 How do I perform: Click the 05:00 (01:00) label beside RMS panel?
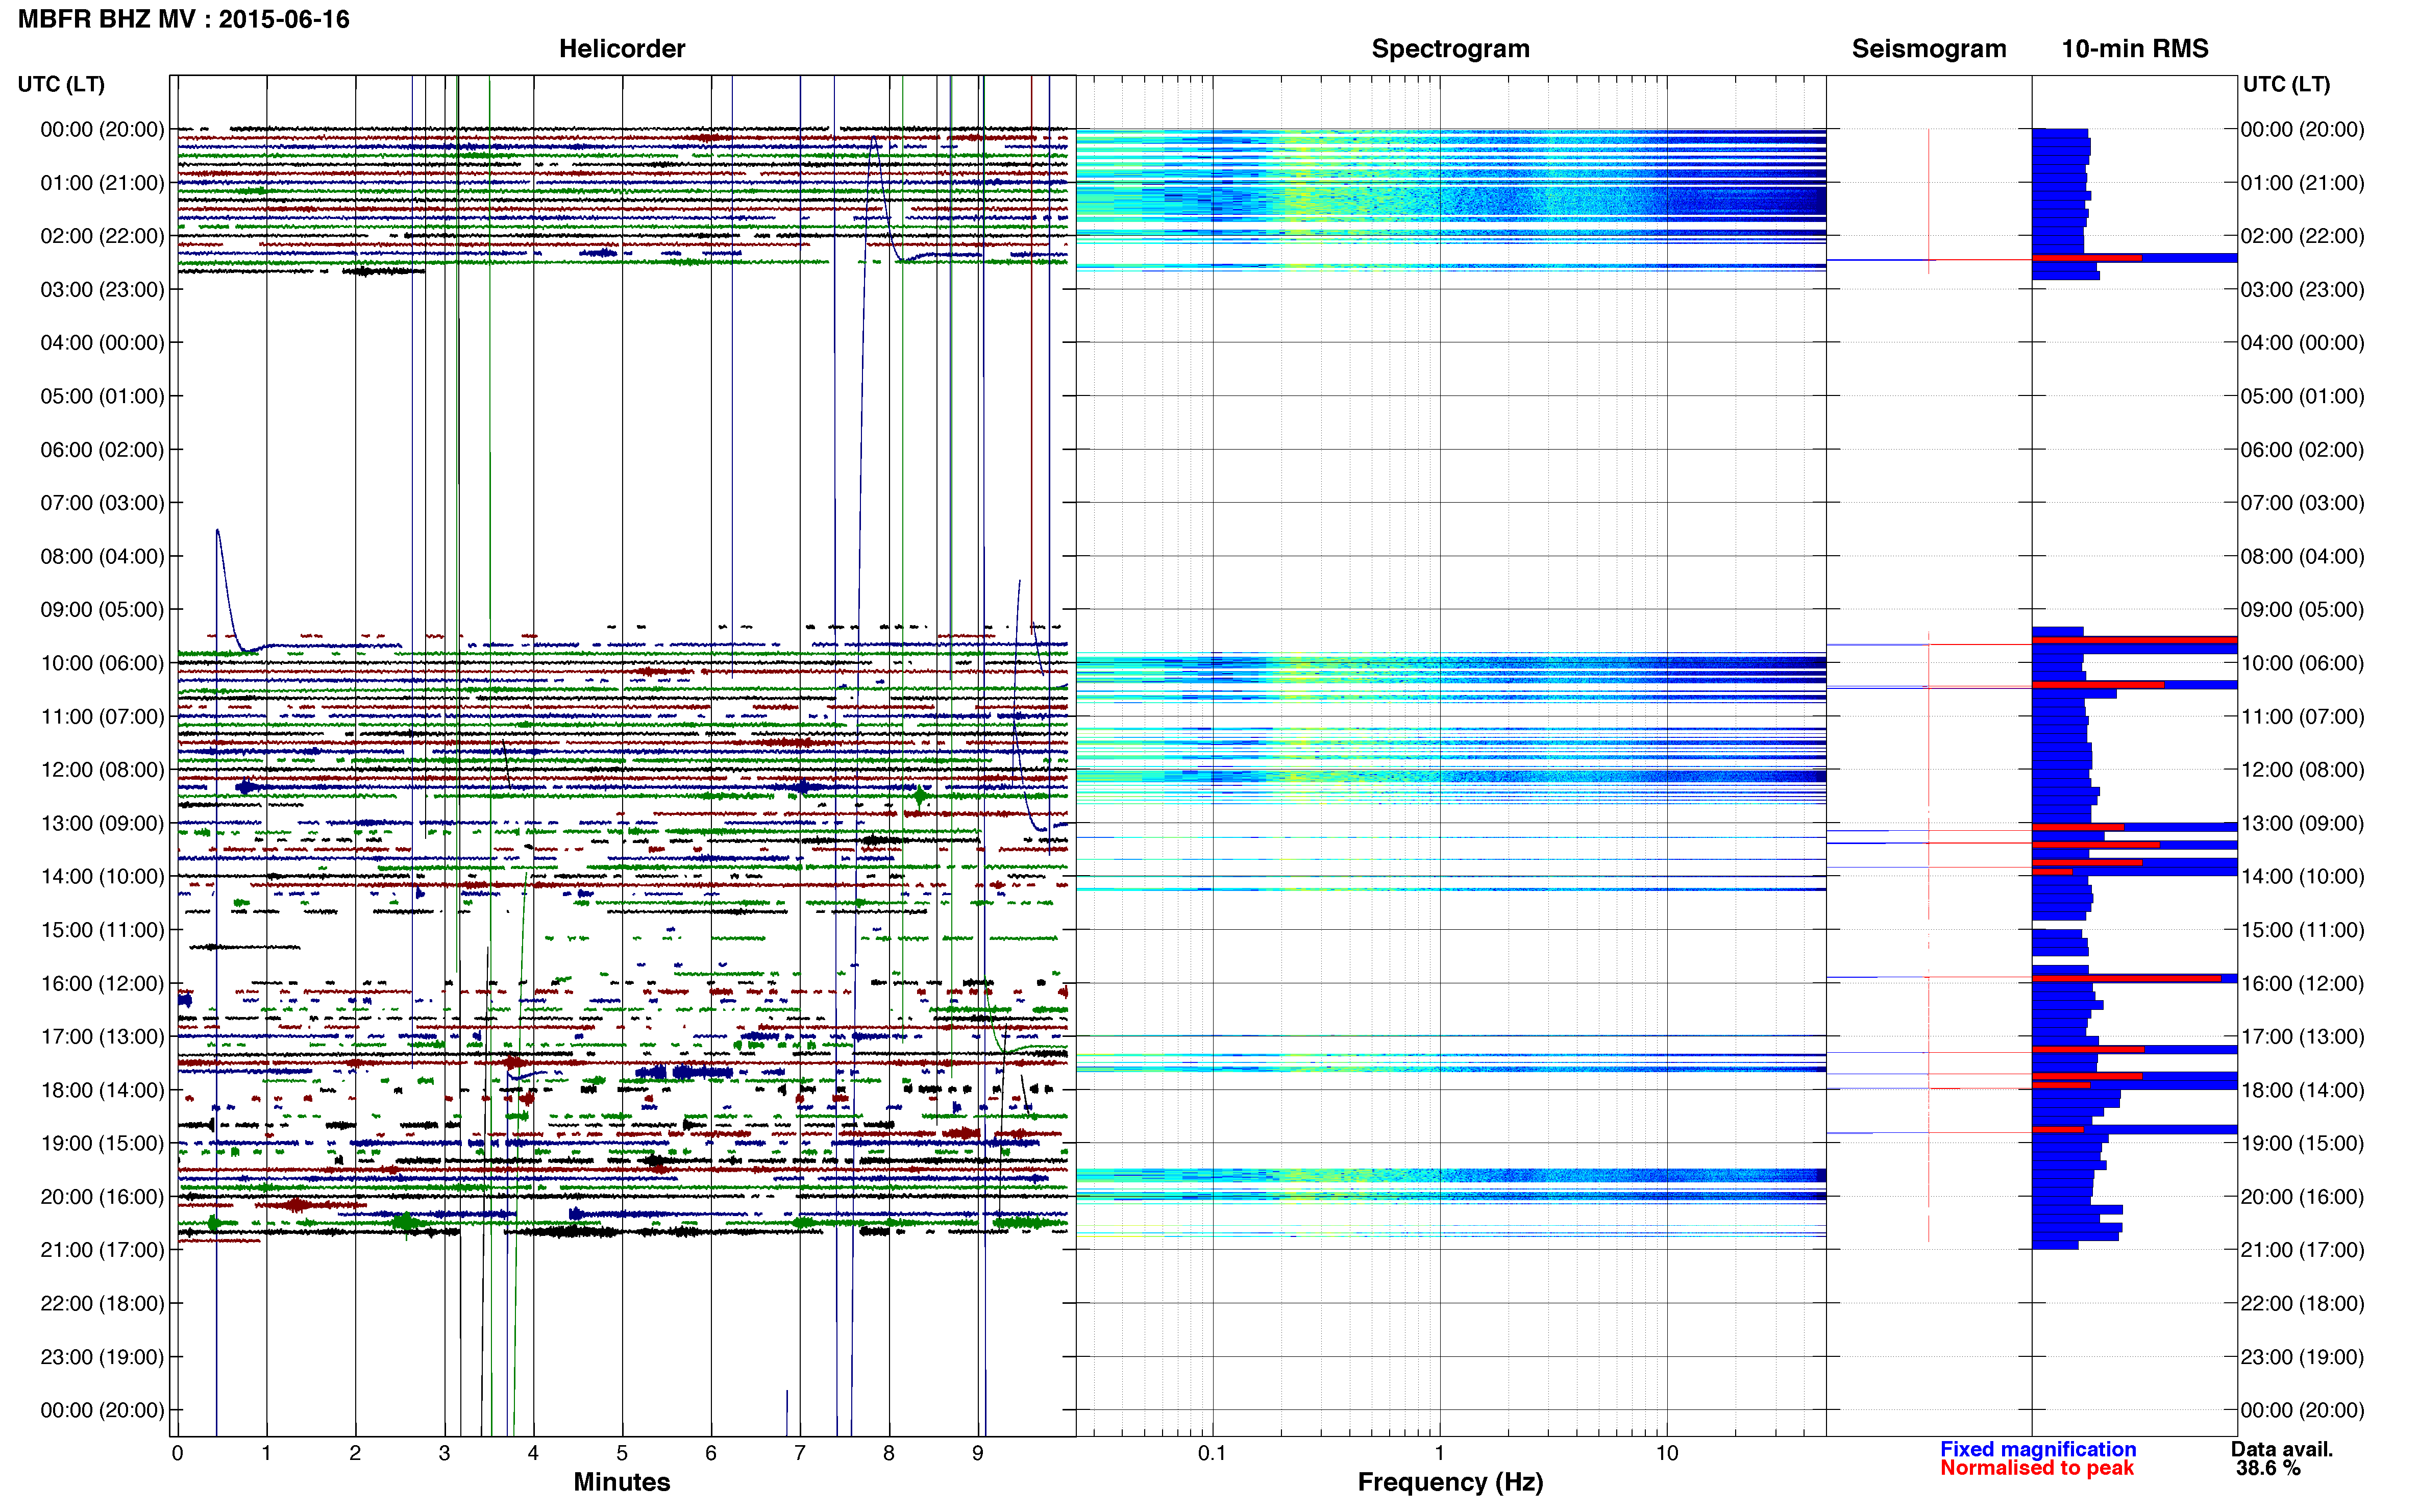[x=2302, y=396]
